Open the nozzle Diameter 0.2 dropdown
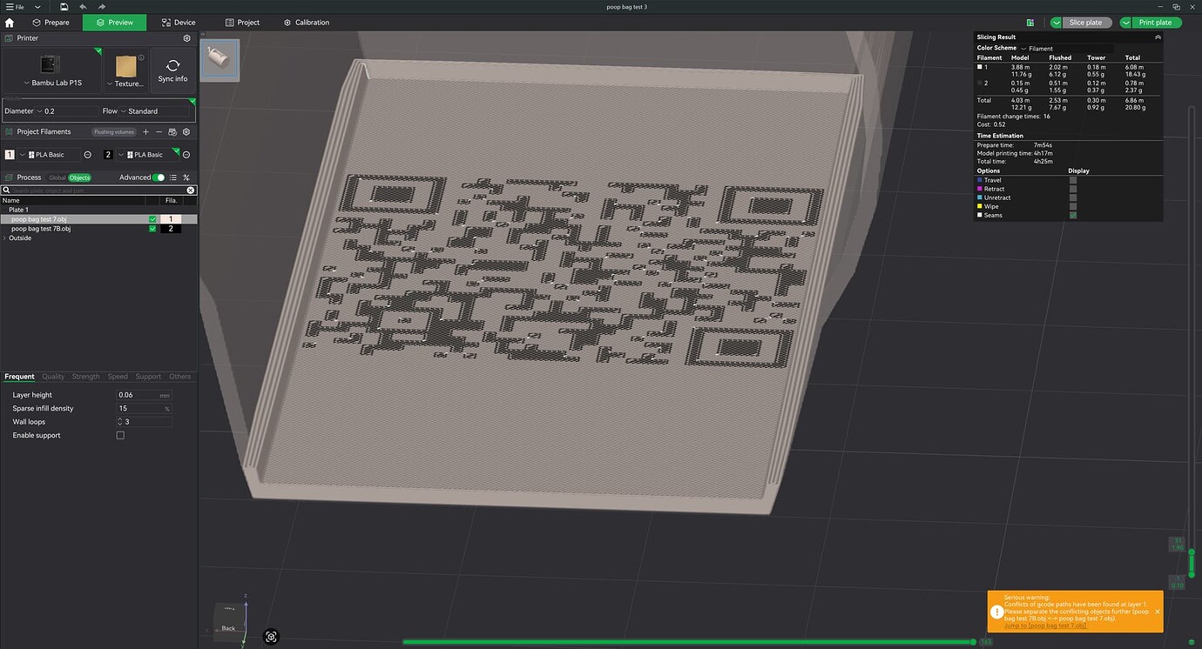 click(67, 111)
